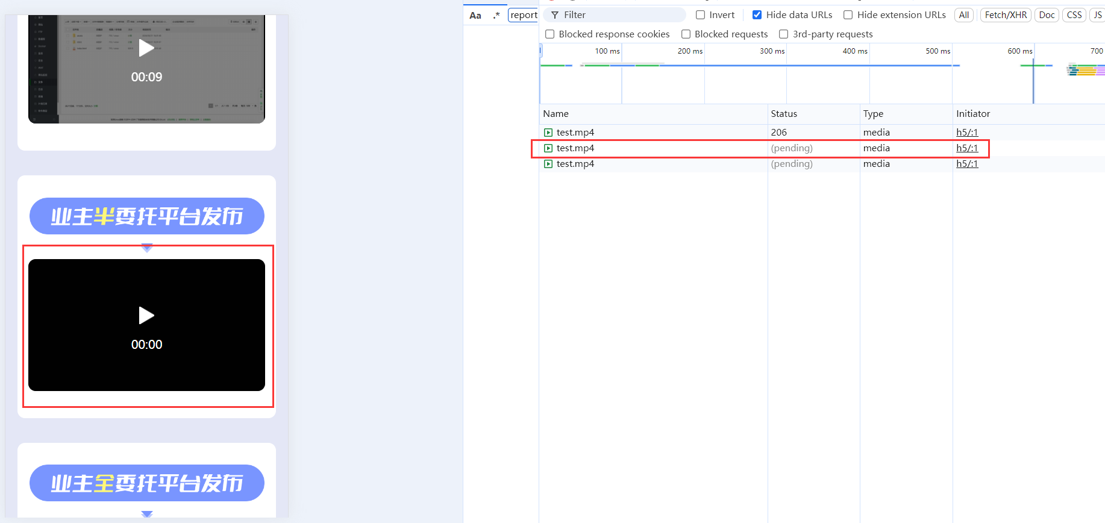The height and width of the screenshot is (523, 1105).
Task: Select the CSS type filter
Action: (1074, 15)
